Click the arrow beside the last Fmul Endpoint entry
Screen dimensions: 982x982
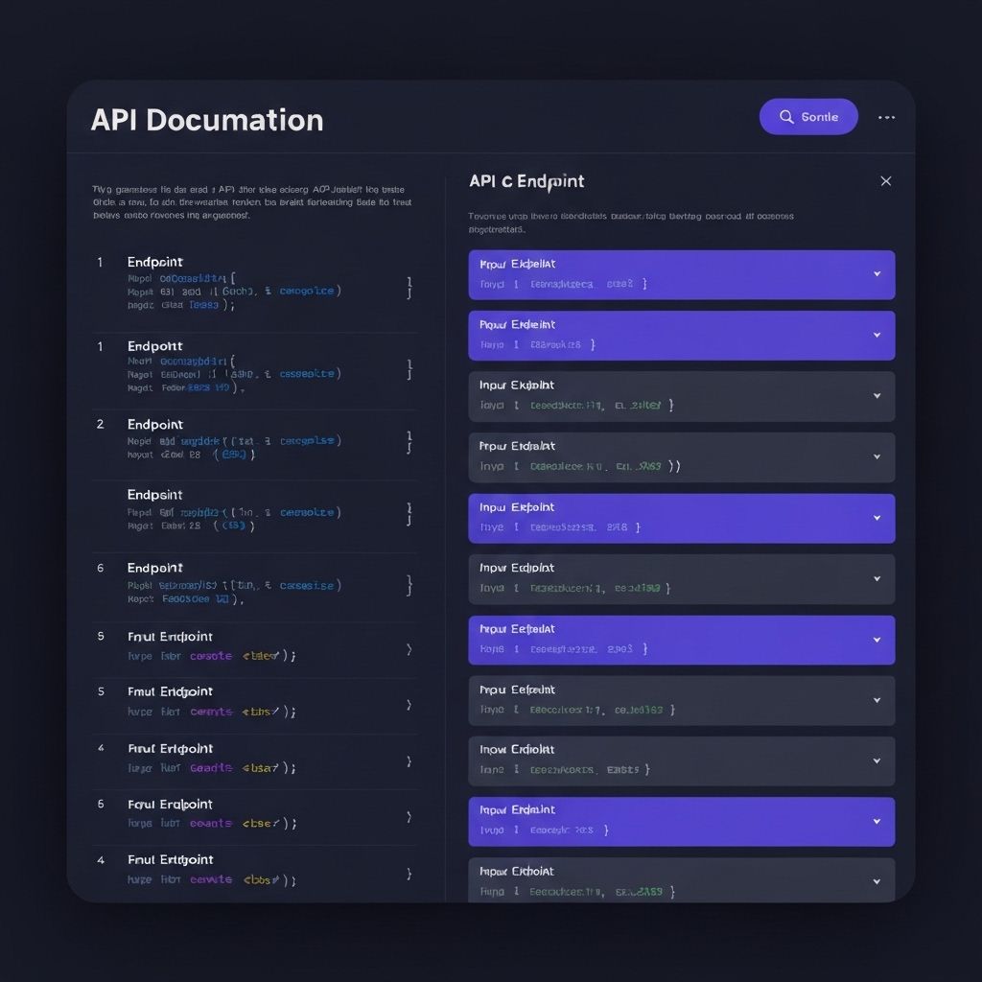(x=409, y=874)
